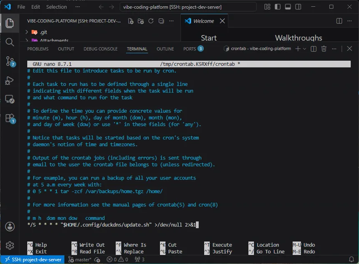Open the Search view in activity bar
This screenshot has width=359, height=264.
(x=10, y=42)
